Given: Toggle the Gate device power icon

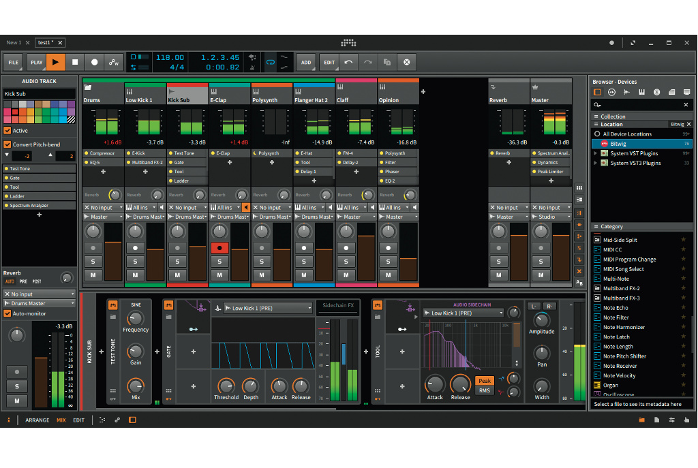Looking at the screenshot, I should click(169, 305).
